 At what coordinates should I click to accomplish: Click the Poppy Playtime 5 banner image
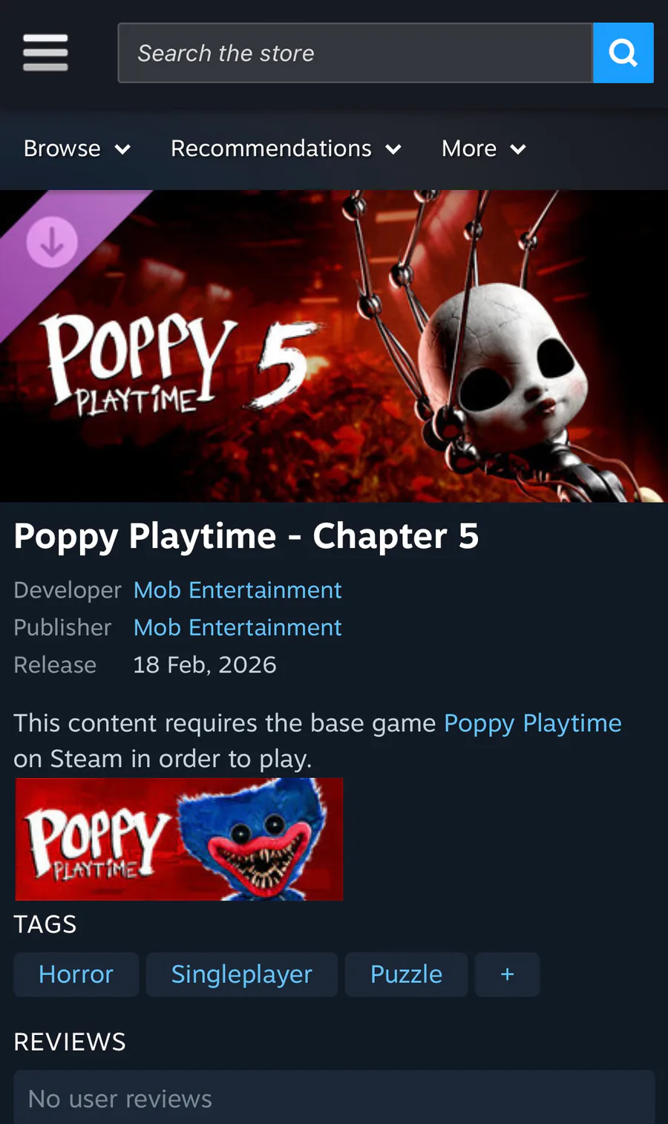(334, 346)
